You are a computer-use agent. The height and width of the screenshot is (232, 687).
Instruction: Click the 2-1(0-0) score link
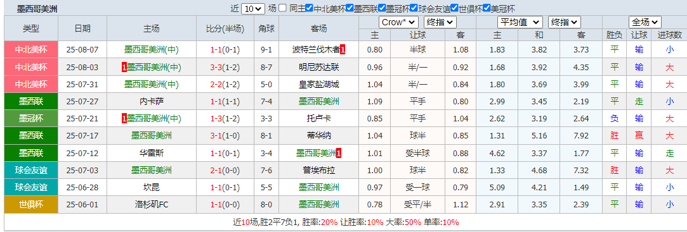[225, 170]
